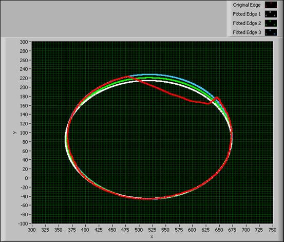Select the Original Edge legend label

pos(247,5)
